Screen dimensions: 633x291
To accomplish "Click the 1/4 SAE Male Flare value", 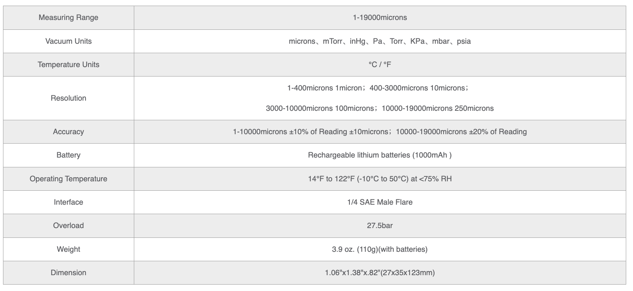I will coord(380,202).
